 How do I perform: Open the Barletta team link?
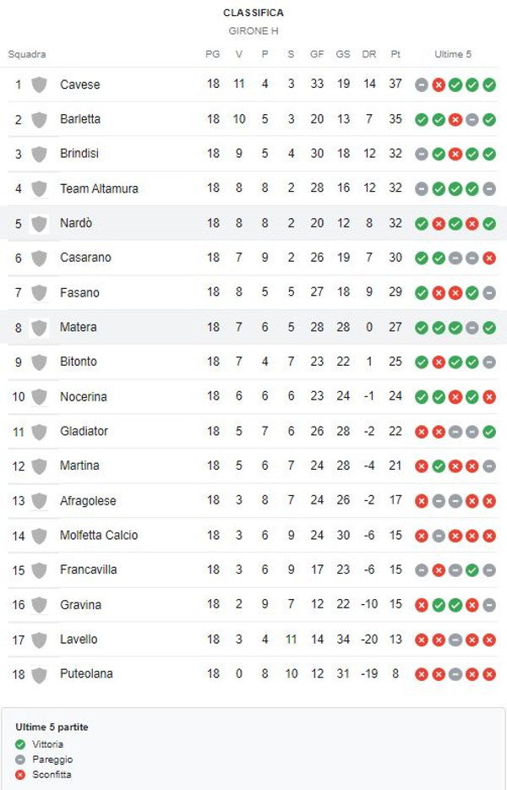tap(80, 119)
